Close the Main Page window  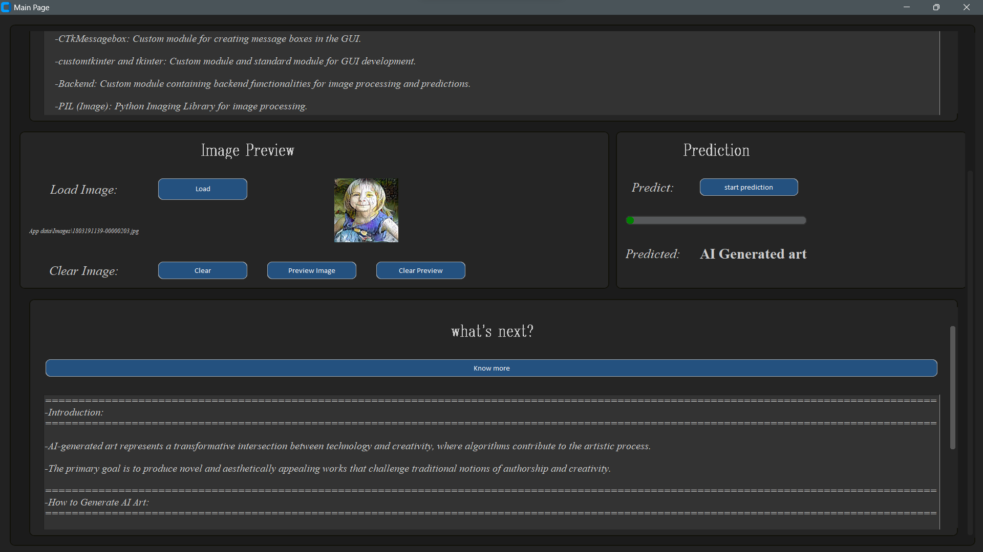tap(966, 7)
